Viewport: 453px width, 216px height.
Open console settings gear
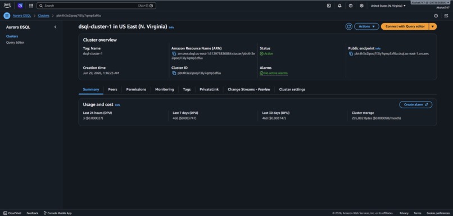click(x=361, y=6)
